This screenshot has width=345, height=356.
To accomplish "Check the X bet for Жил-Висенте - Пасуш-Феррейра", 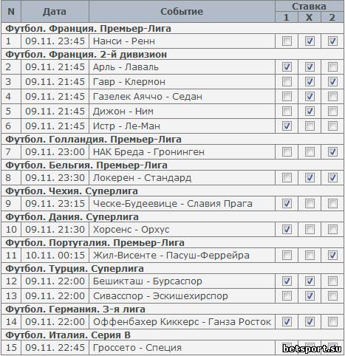I will tap(310, 256).
